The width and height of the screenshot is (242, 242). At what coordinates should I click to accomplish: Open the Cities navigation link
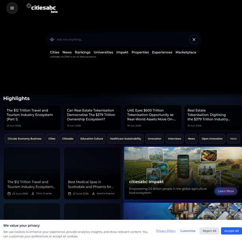click(55, 52)
